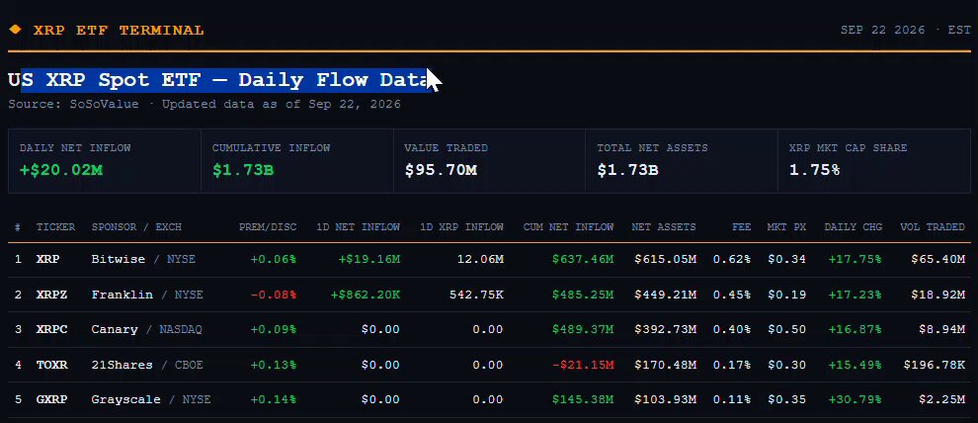Sort by PREM/DISC column header
The image size is (978, 423).
coord(268,227)
